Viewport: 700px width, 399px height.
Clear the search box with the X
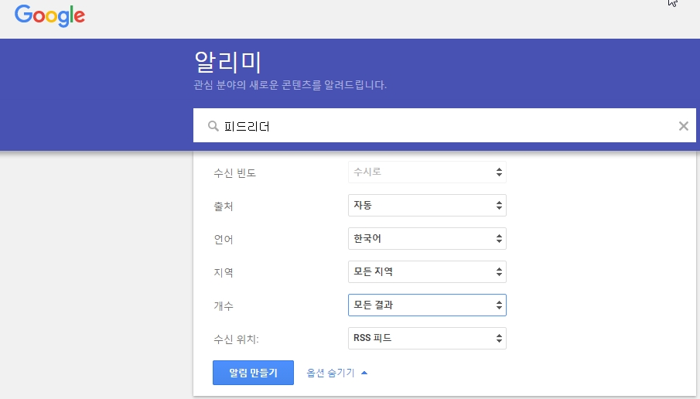(x=684, y=126)
